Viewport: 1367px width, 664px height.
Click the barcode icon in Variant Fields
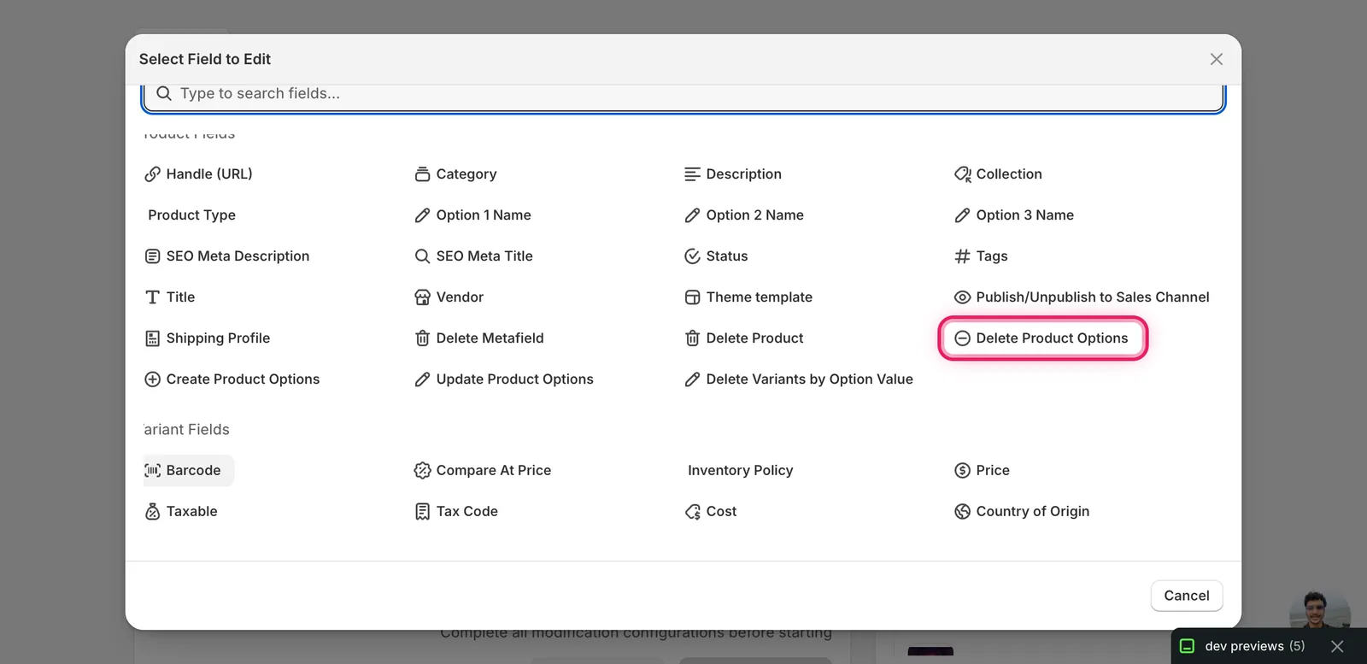[x=152, y=471]
